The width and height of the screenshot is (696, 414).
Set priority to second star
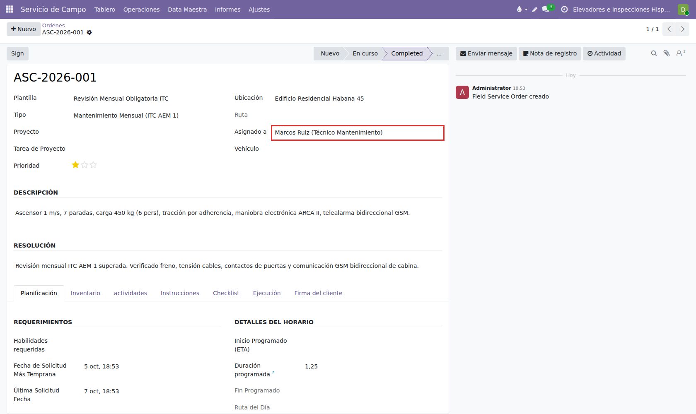pos(85,165)
